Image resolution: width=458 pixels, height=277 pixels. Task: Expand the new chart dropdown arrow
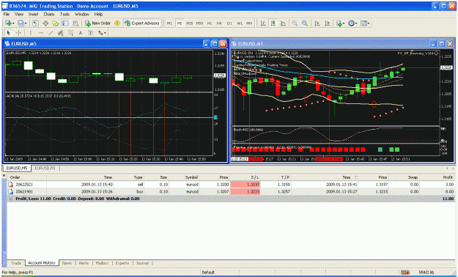pyautogui.click(x=13, y=23)
